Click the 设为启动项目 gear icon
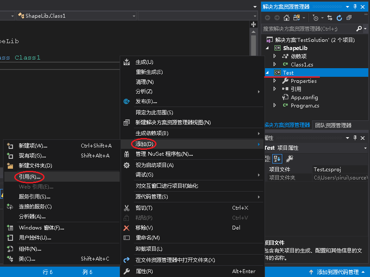 coord(127,165)
